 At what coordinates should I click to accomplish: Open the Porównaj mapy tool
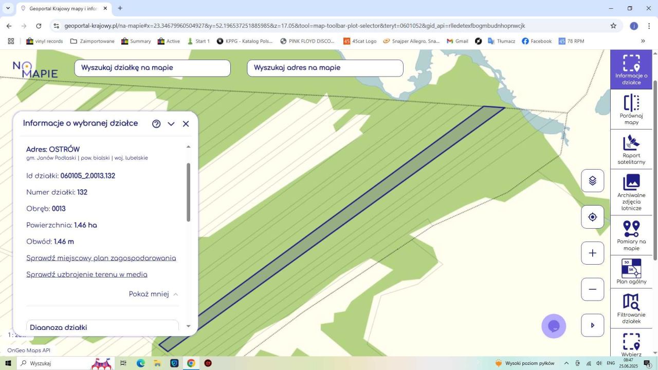(631, 109)
